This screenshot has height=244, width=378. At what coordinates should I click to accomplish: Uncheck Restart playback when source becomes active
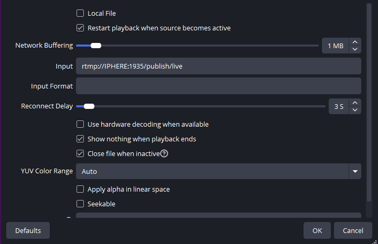click(80, 28)
